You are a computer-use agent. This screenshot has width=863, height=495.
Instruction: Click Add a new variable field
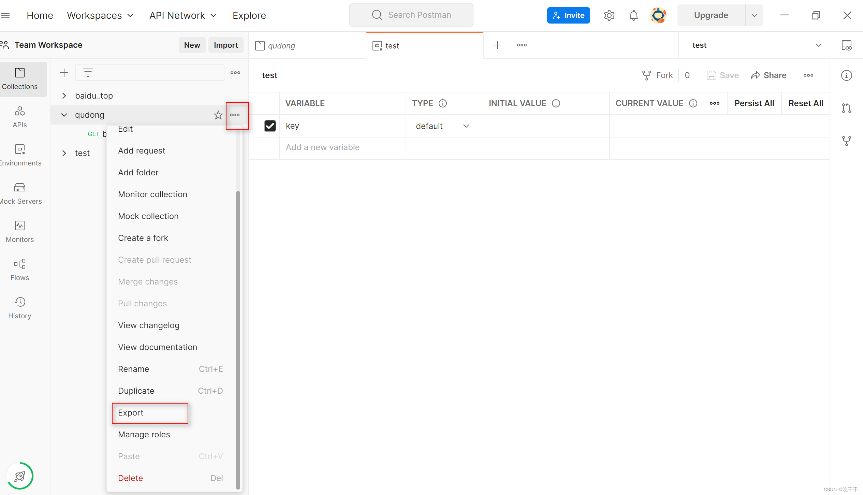click(342, 148)
